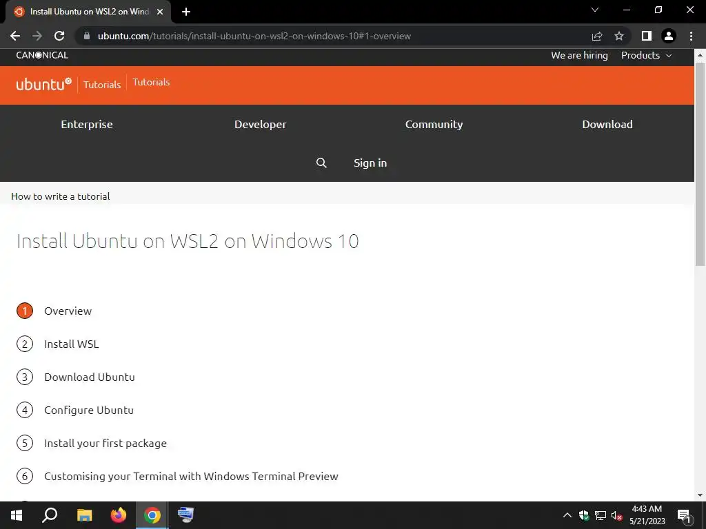Screen dimensions: 706x529
Task: Open the Chrome side panel icon
Action: coord(647,36)
